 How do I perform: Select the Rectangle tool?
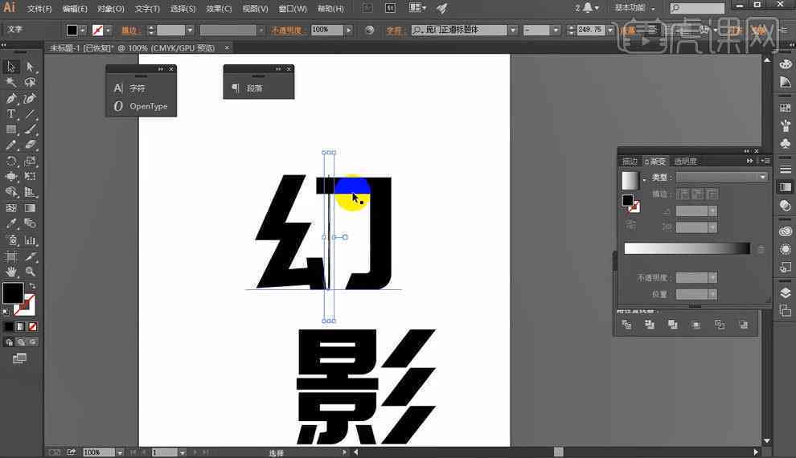pyautogui.click(x=10, y=130)
